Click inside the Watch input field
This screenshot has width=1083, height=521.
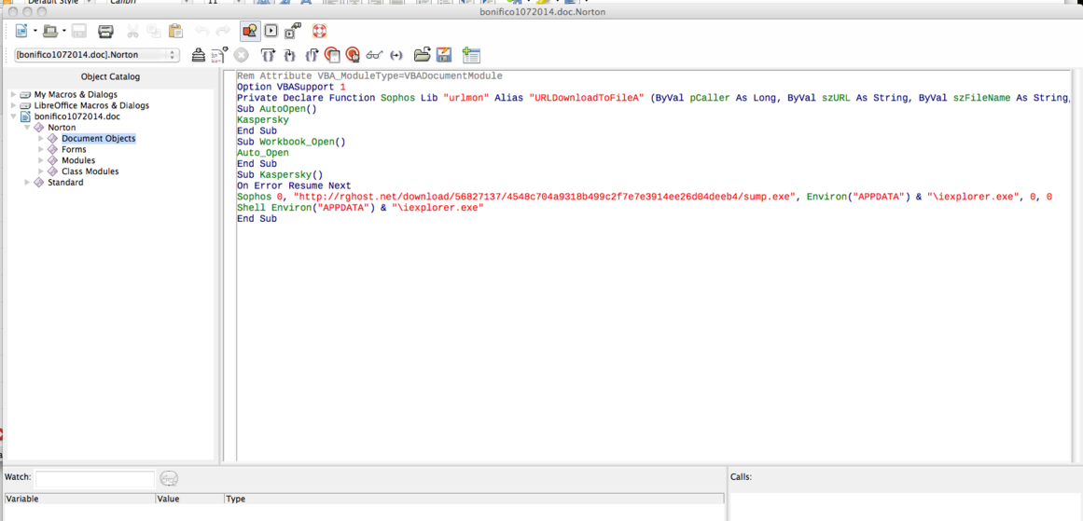94,478
